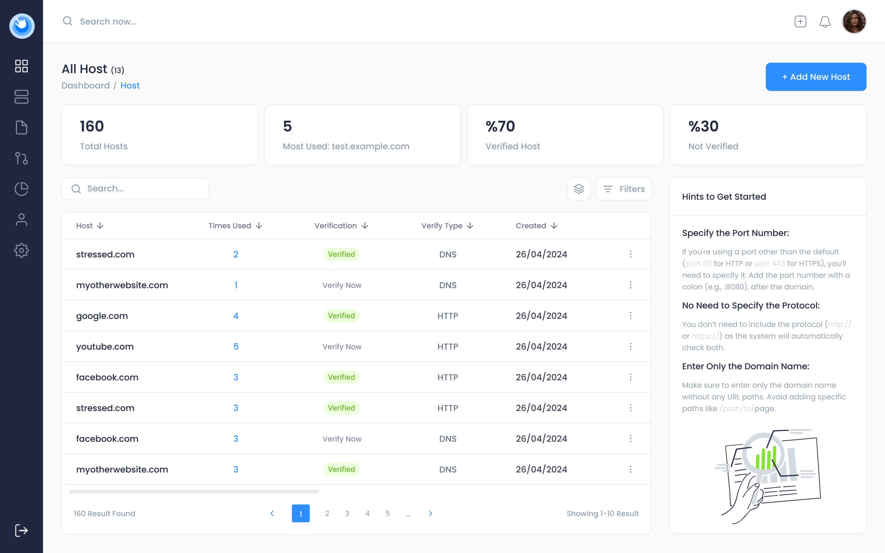Open Settings via the gear icon
This screenshot has height=553, width=885.
(21, 250)
